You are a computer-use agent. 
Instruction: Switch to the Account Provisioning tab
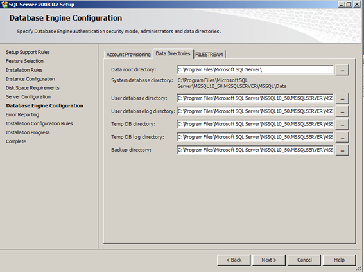(128, 54)
